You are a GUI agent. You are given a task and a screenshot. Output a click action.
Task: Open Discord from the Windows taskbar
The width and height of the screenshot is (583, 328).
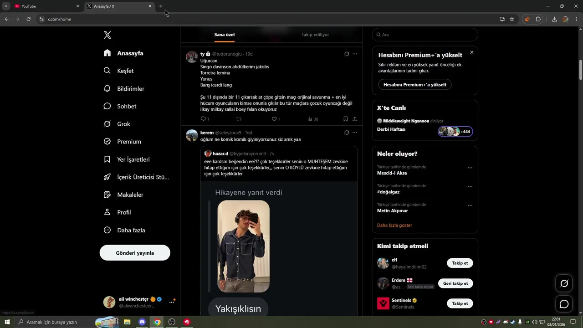tap(142, 322)
